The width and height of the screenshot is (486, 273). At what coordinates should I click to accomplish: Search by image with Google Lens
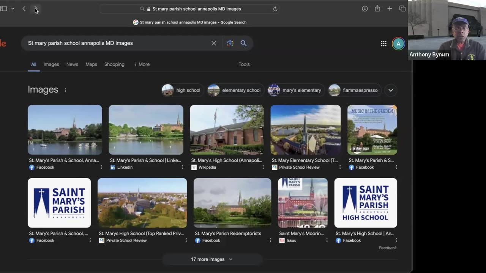pyautogui.click(x=230, y=43)
